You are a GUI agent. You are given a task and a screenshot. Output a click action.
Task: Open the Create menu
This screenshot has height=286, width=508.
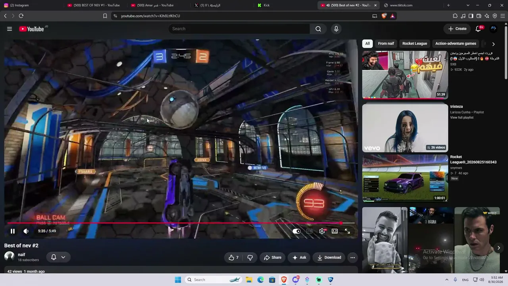coord(457,29)
